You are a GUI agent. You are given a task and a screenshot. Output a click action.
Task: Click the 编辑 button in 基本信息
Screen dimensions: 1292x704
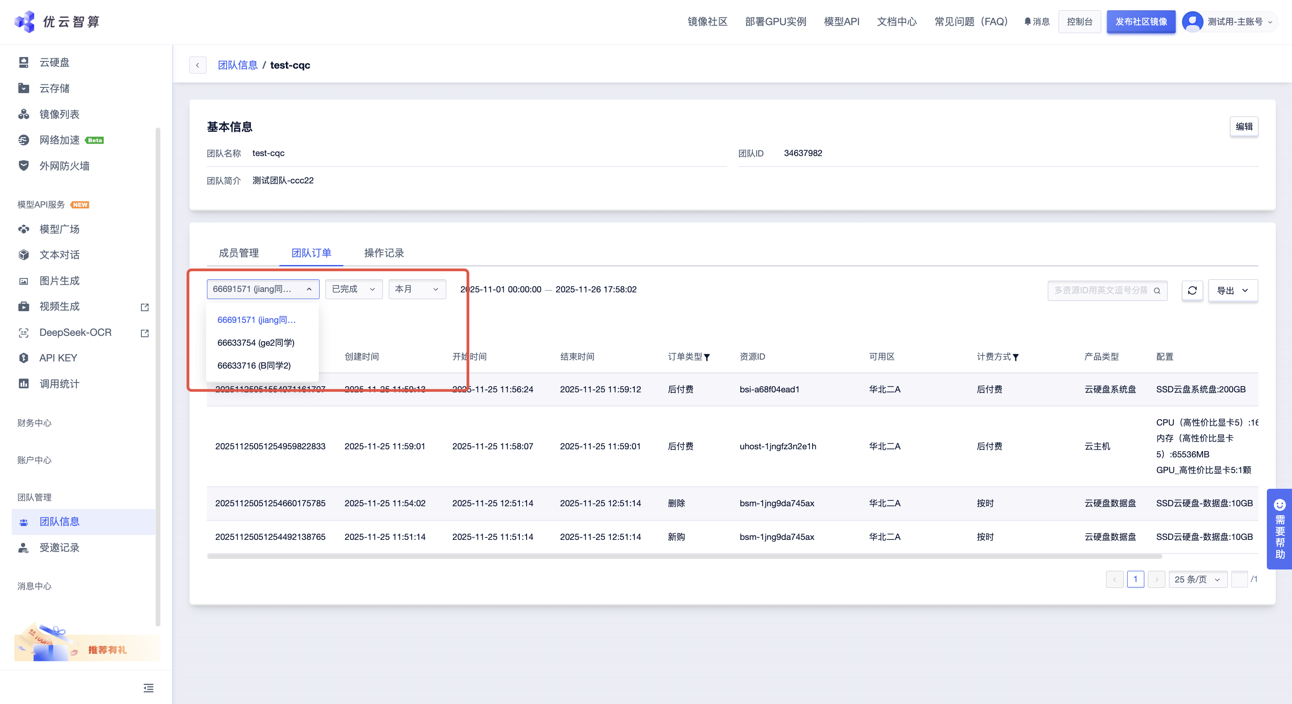pyautogui.click(x=1244, y=126)
